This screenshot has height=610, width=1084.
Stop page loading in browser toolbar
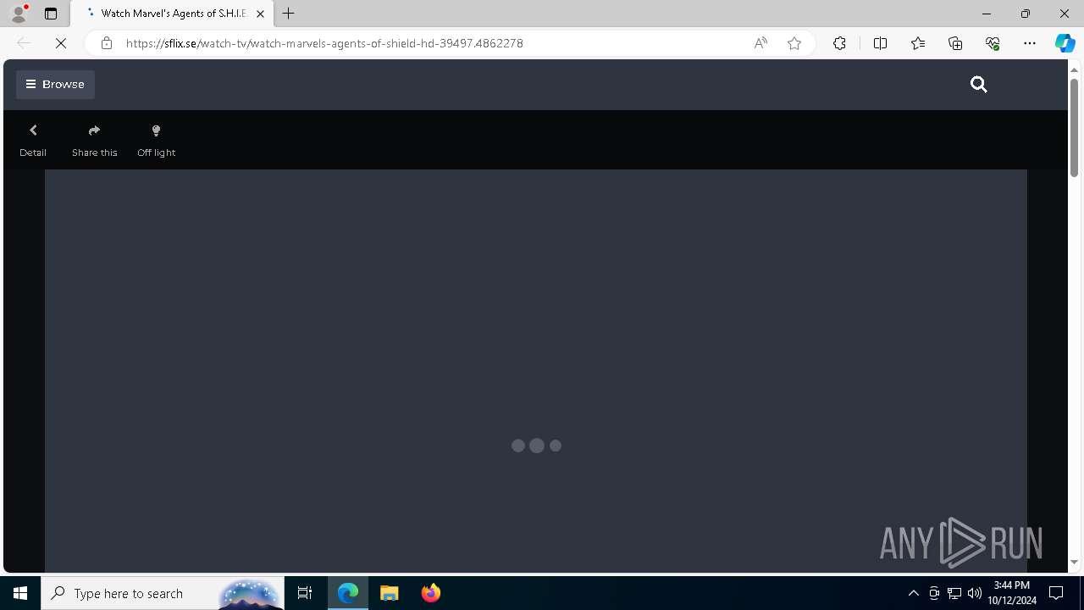click(x=61, y=43)
